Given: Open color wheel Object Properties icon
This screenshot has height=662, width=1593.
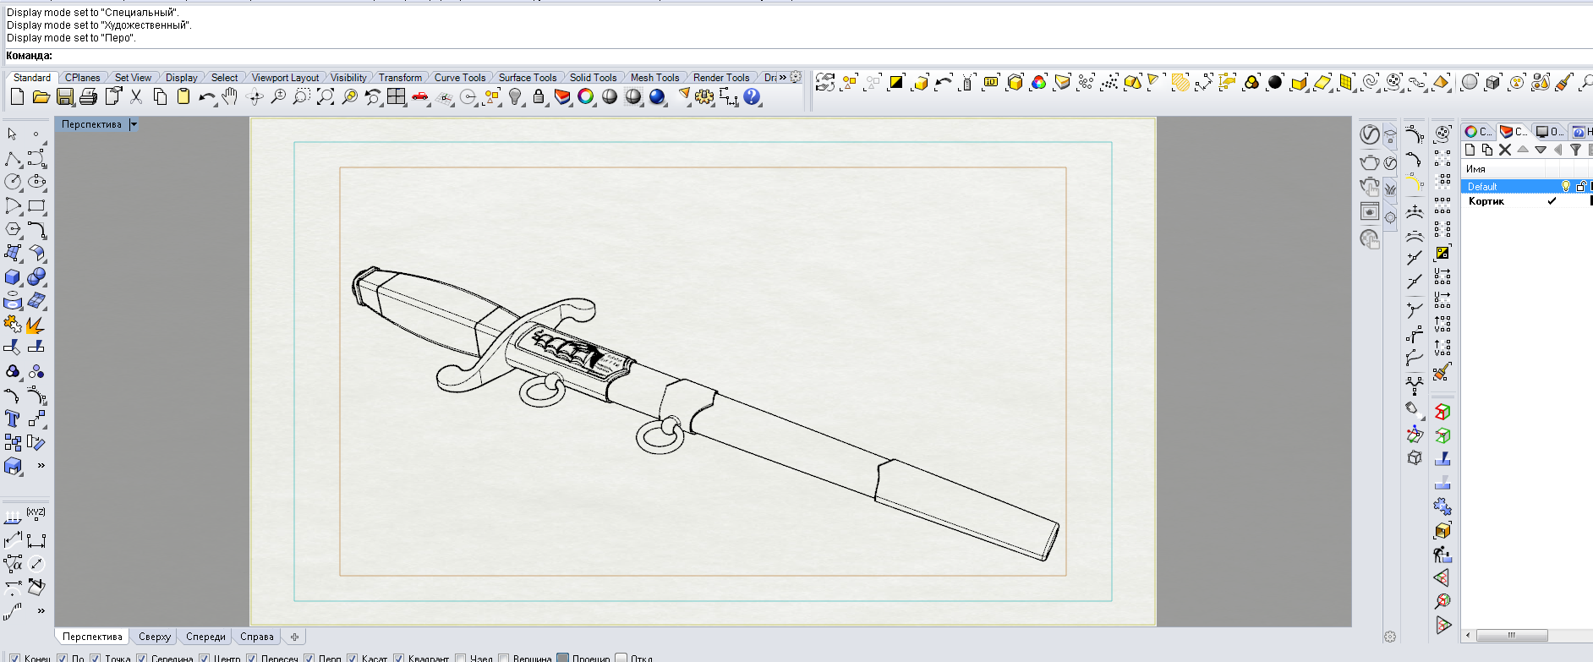Looking at the screenshot, I should click(586, 97).
